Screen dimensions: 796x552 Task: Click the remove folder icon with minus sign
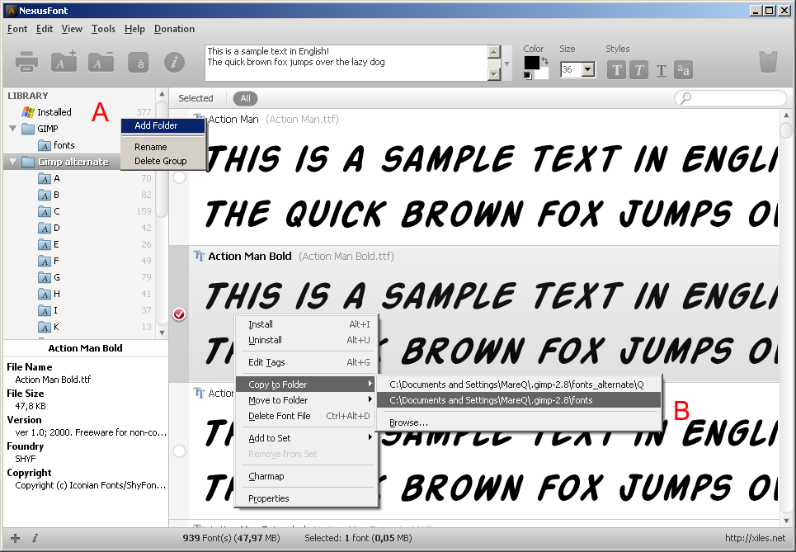[x=101, y=62]
